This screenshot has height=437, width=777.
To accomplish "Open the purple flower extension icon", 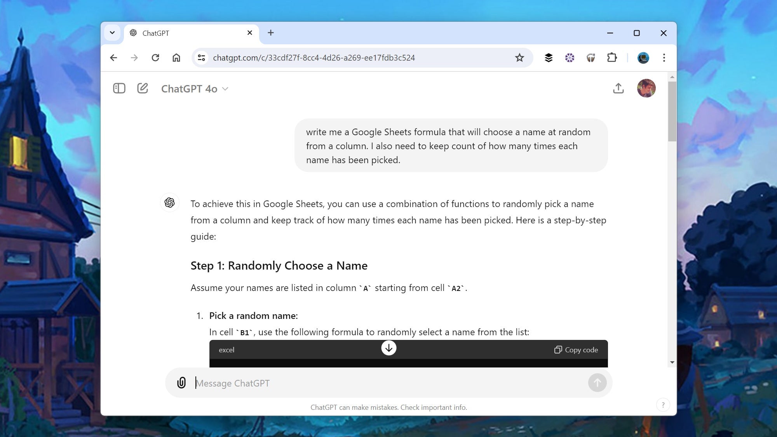I will point(570,57).
